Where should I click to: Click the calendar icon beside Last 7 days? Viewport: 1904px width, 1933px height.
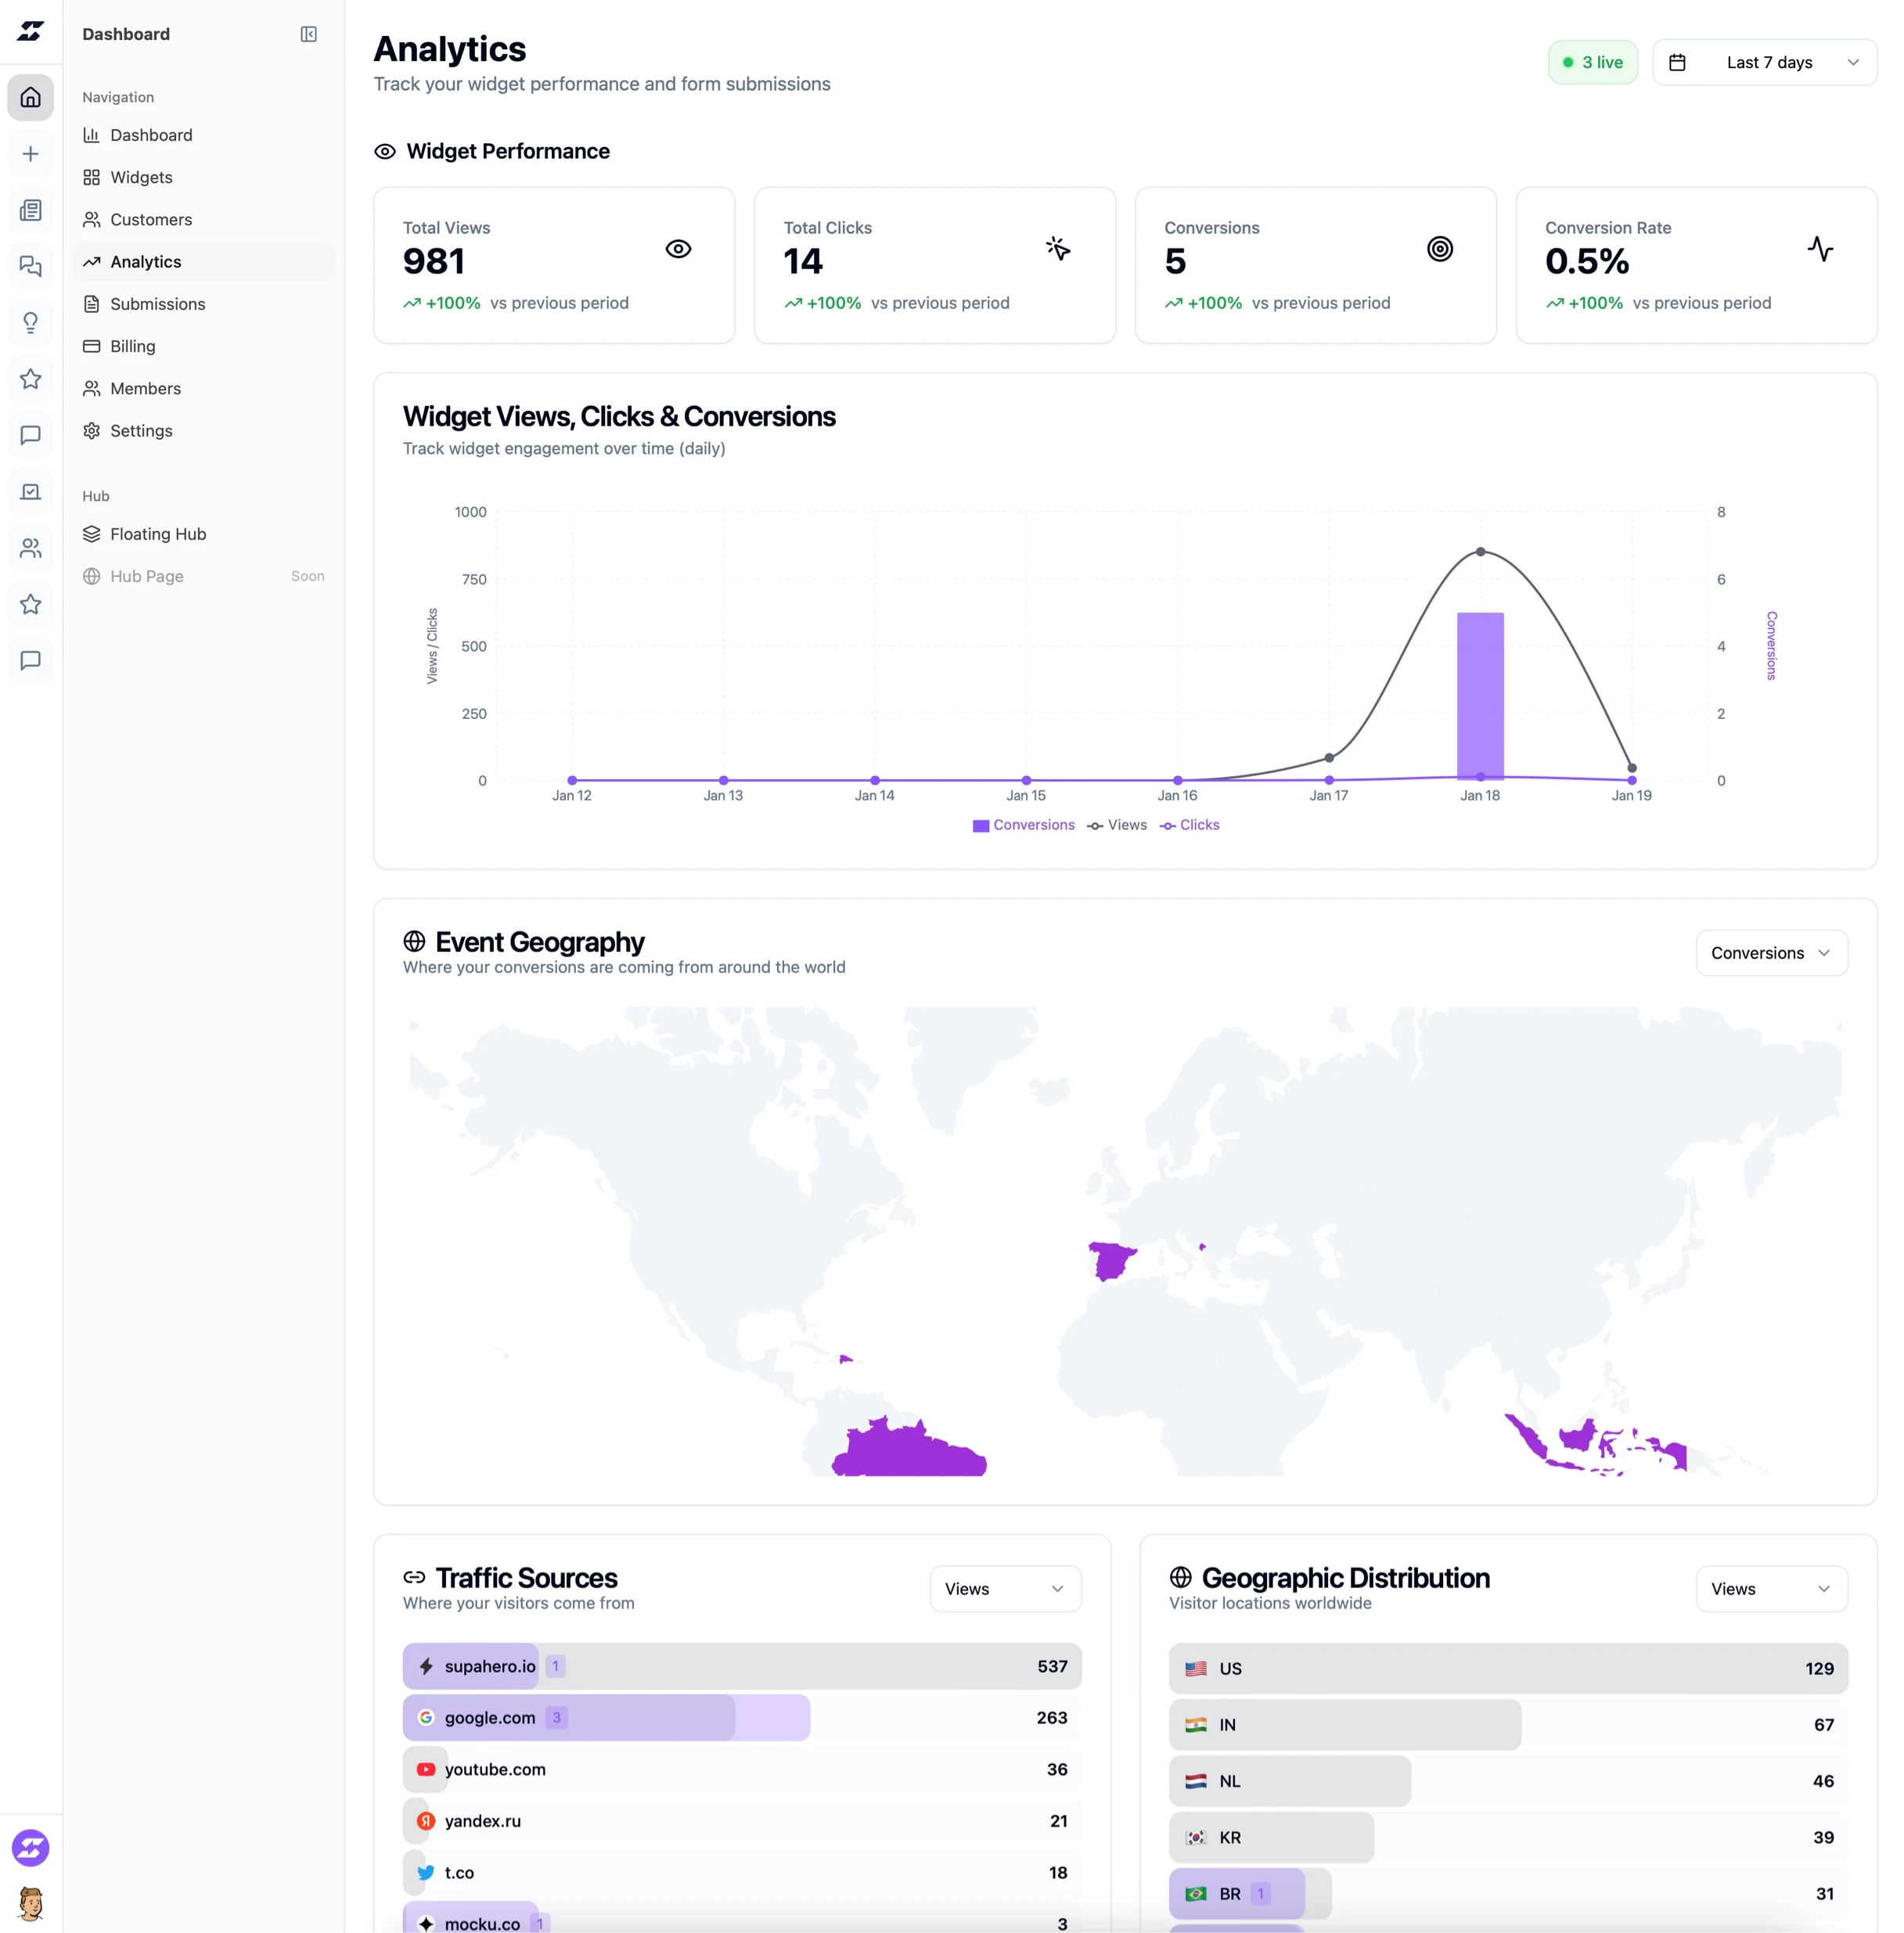pos(1677,63)
